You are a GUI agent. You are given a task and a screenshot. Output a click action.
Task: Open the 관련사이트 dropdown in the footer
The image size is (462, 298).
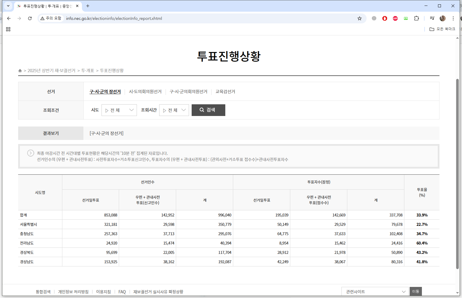[375, 292]
